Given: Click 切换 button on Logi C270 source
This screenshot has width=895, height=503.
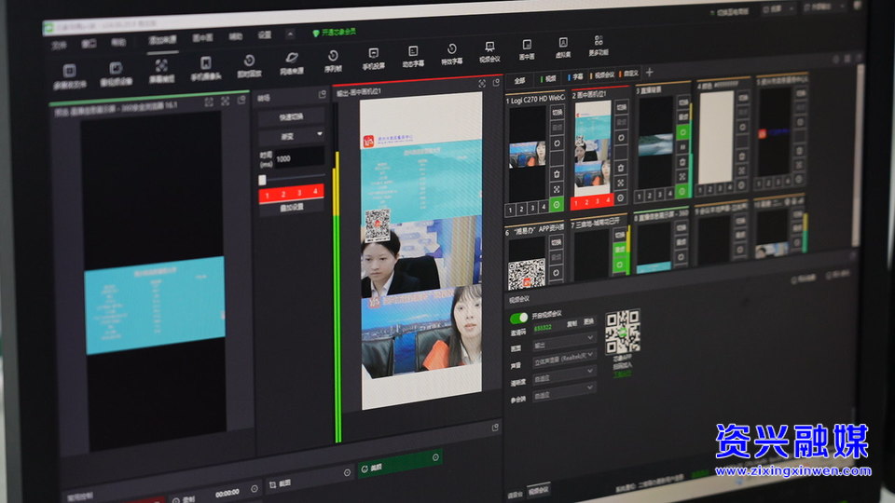Looking at the screenshot, I should coord(557,113).
